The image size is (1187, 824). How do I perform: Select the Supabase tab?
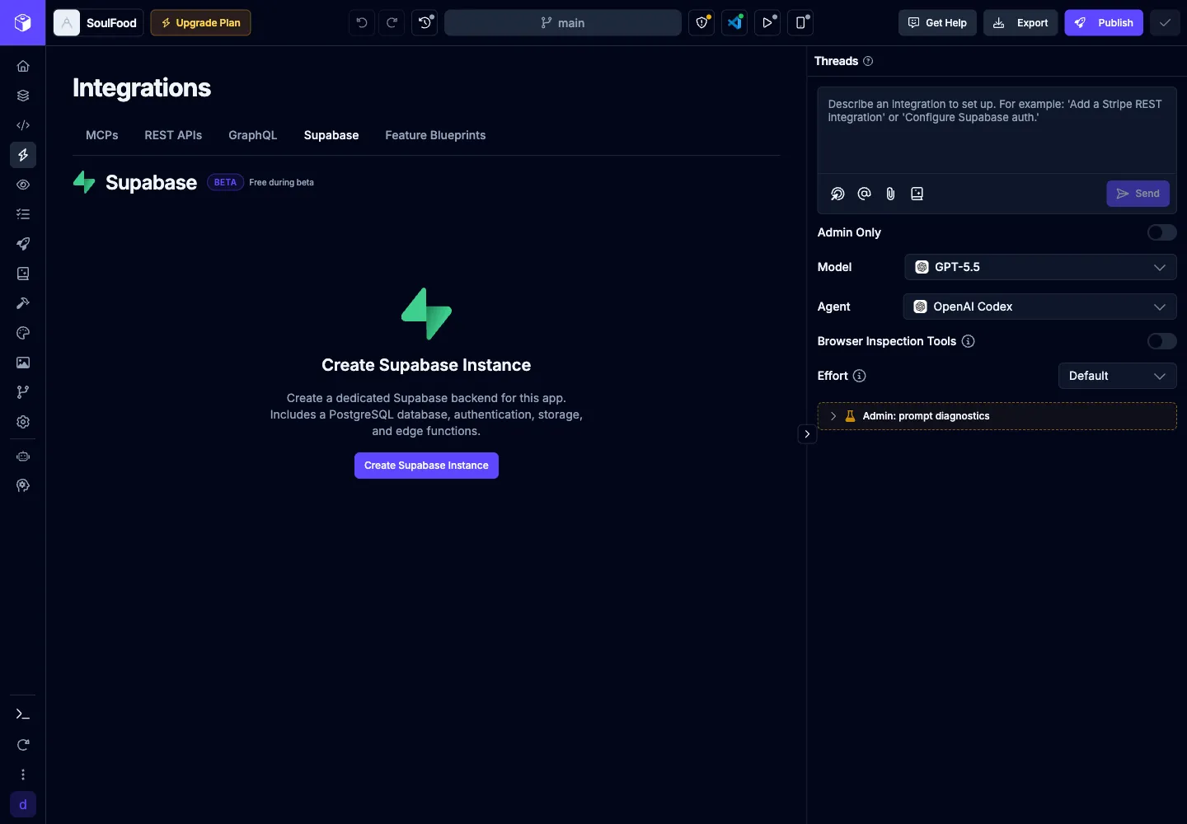tap(331, 135)
